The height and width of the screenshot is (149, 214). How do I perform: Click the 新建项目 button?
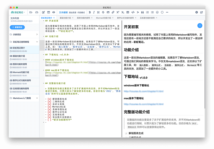(x=17, y=27)
